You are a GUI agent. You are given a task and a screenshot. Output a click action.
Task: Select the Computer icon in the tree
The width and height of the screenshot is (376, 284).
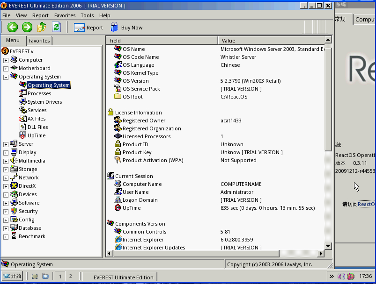[x=14, y=60]
